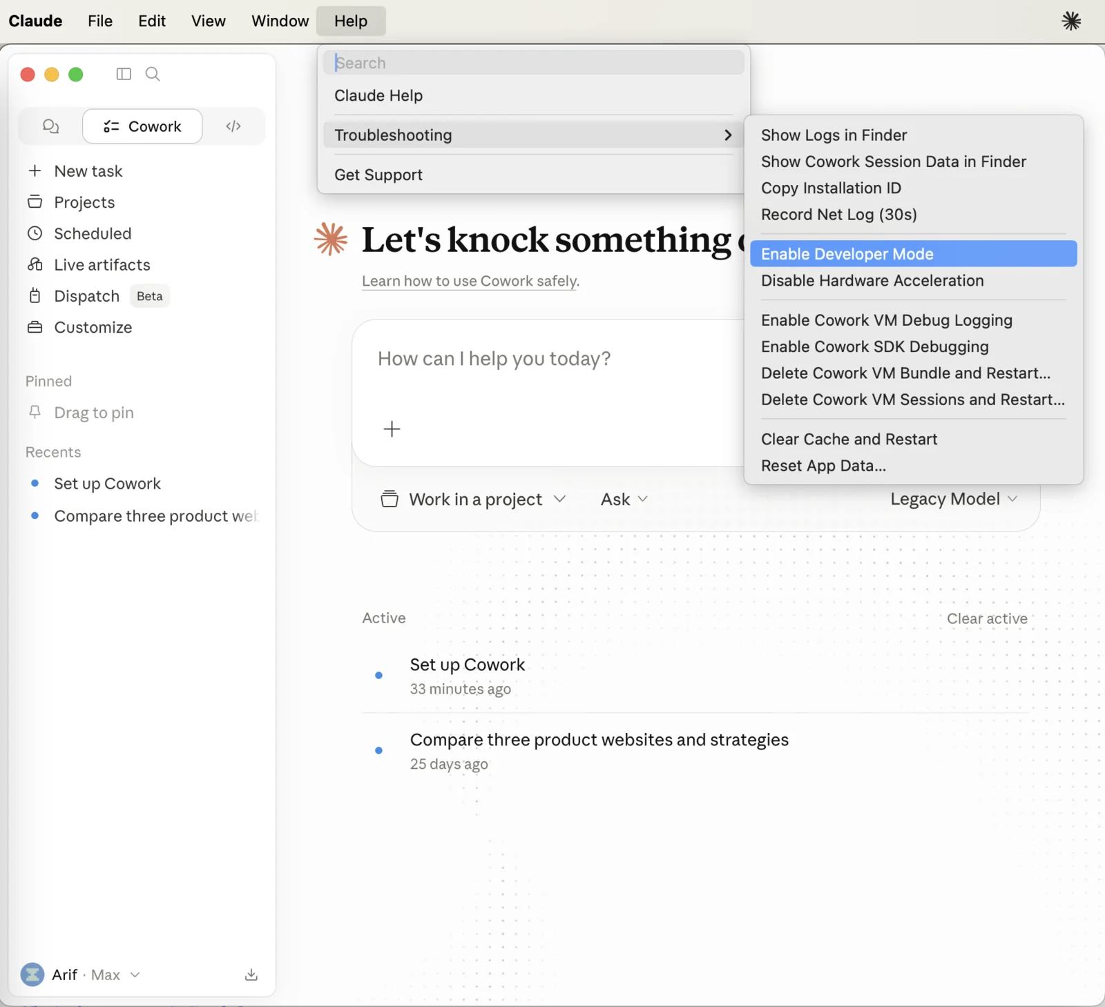
Task: Choose Get Support menu item
Action: pos(533,175)
